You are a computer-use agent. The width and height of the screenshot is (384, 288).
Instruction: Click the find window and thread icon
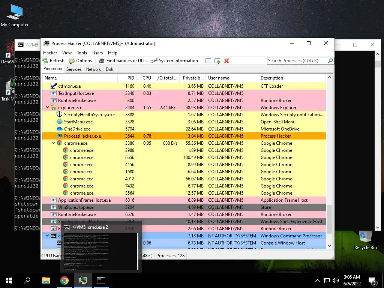[217, 61]
